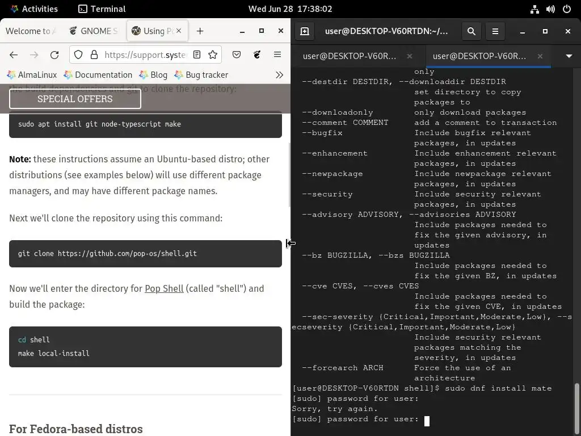
Task: Expand the terminal tab list dropdown
Action: tap(569, 56)
